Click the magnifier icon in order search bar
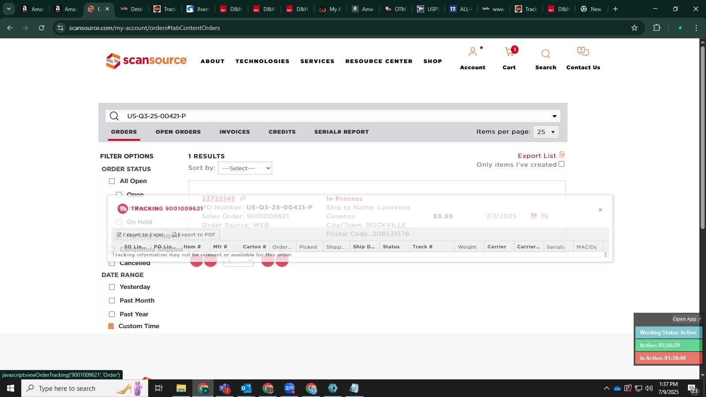The image size is (706, 397). [114, 116]
